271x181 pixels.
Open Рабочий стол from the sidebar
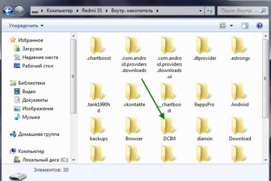[38, 66]
